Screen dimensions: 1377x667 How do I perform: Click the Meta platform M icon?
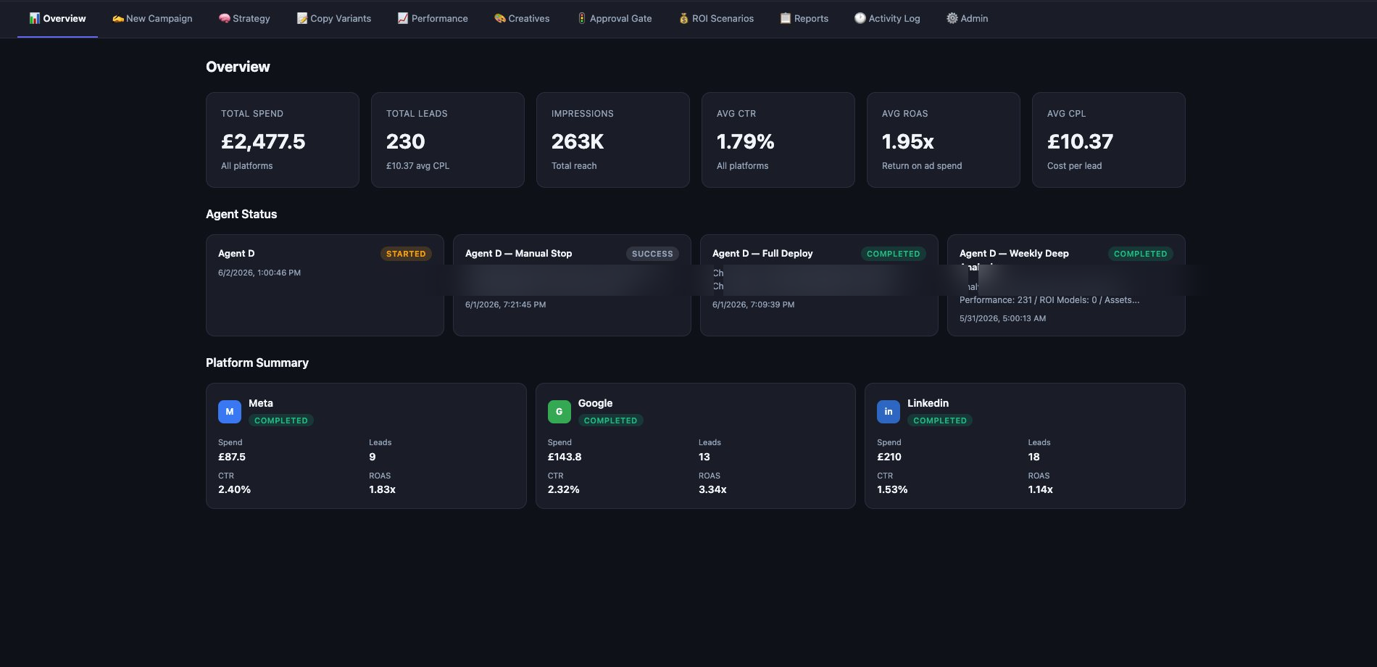coord(230,412)
